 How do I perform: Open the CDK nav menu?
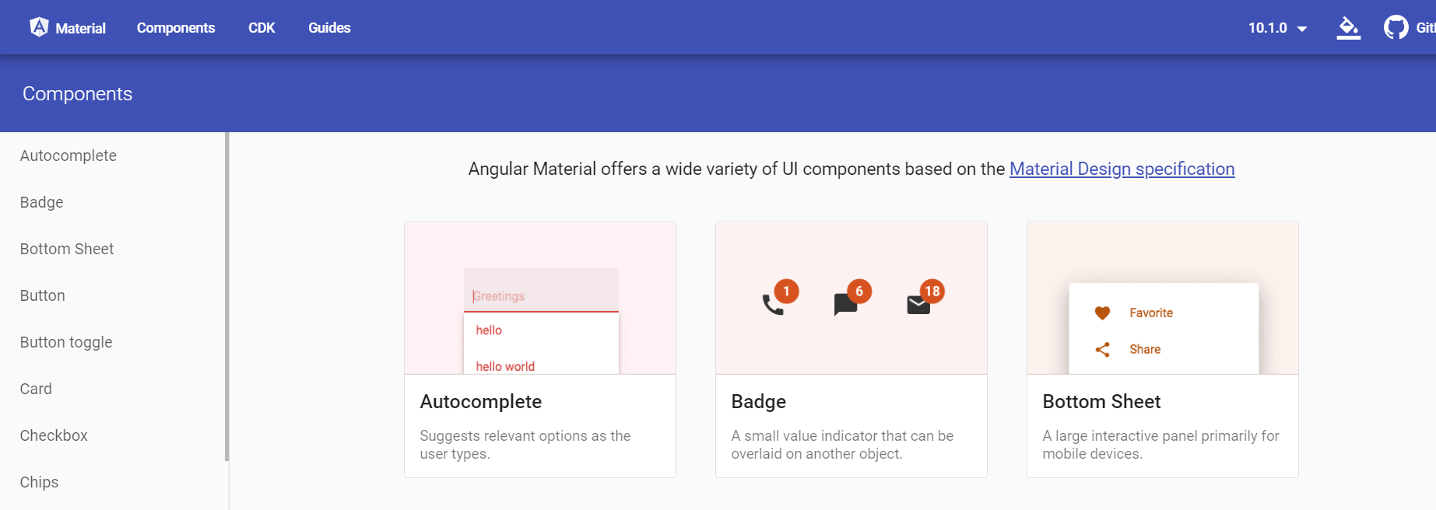click(262, 28)
